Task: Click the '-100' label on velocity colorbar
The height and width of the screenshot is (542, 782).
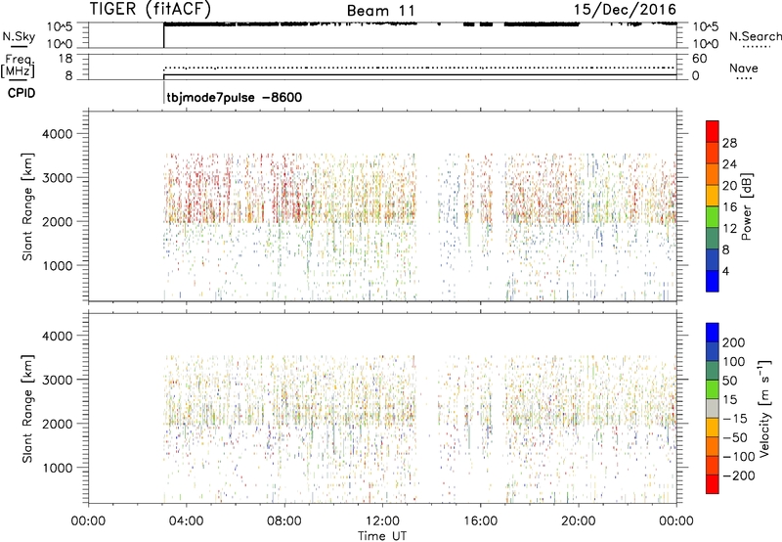Action: point(738,456)
